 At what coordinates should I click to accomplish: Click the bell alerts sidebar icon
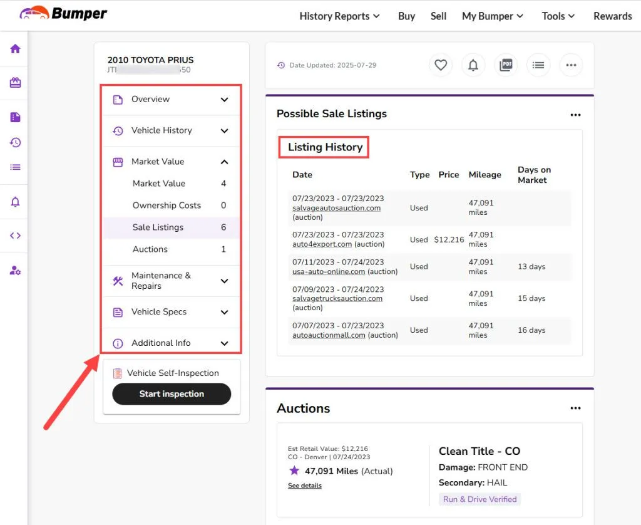[x=15, y=202]
